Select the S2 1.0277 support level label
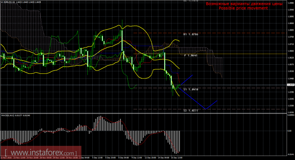Image resolution: width=295 pixels, height=160 pixels. (191, 110)
